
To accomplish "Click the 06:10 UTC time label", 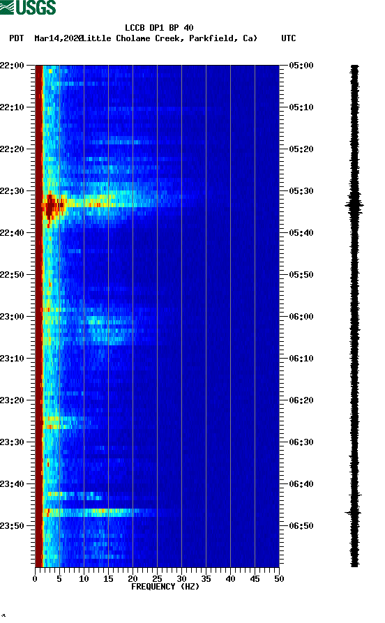I will (x=301, y=359).
